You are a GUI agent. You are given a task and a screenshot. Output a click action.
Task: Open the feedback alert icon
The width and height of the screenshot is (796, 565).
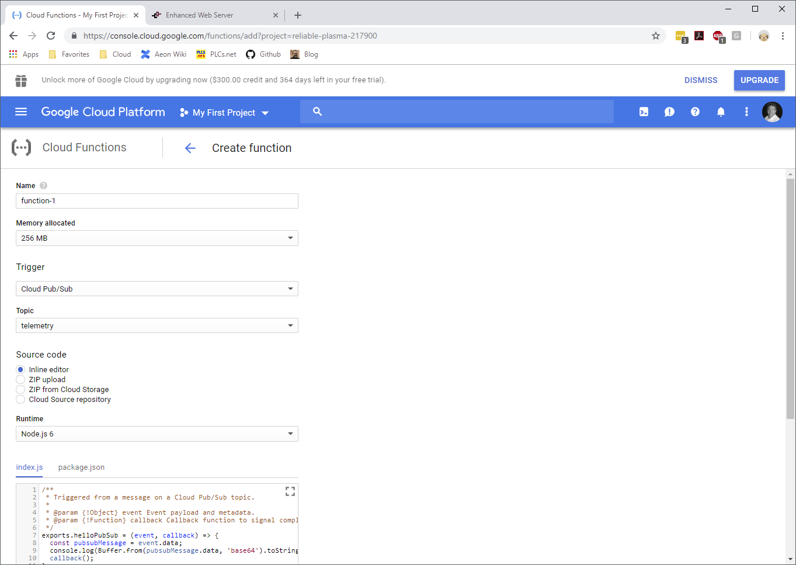pos(669,112)
